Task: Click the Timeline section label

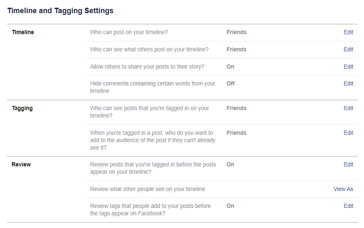Action: pos(23,32)
